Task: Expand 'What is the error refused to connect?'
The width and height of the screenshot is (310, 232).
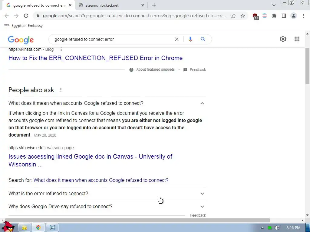Action: 107,194
